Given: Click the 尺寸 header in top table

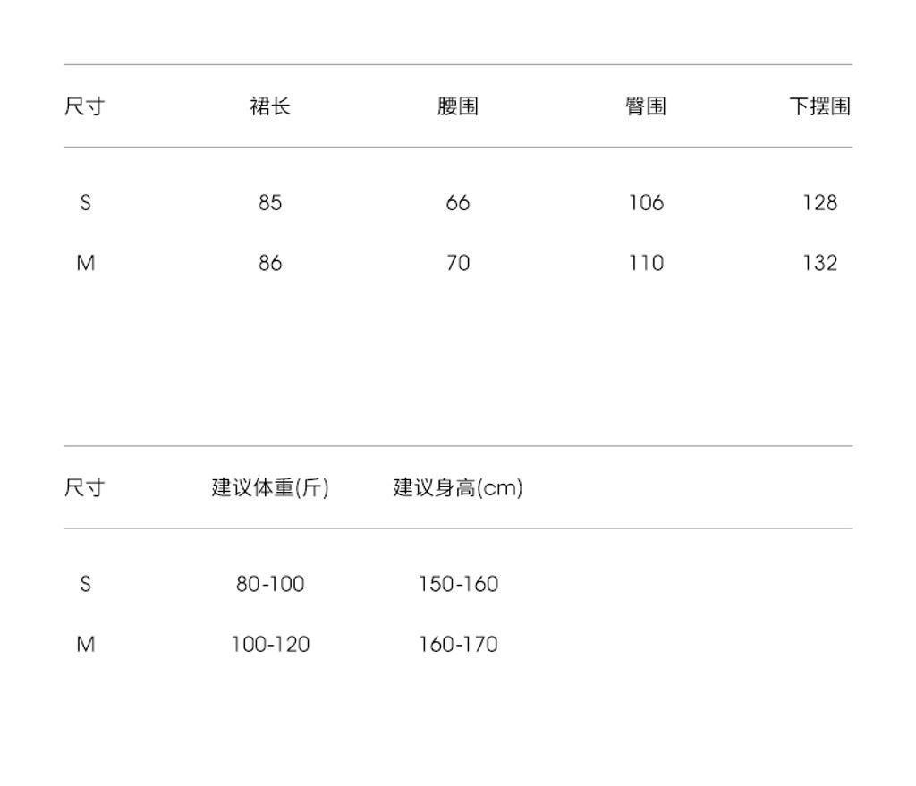Looking at the screenshot, I should tap(85, 106).
